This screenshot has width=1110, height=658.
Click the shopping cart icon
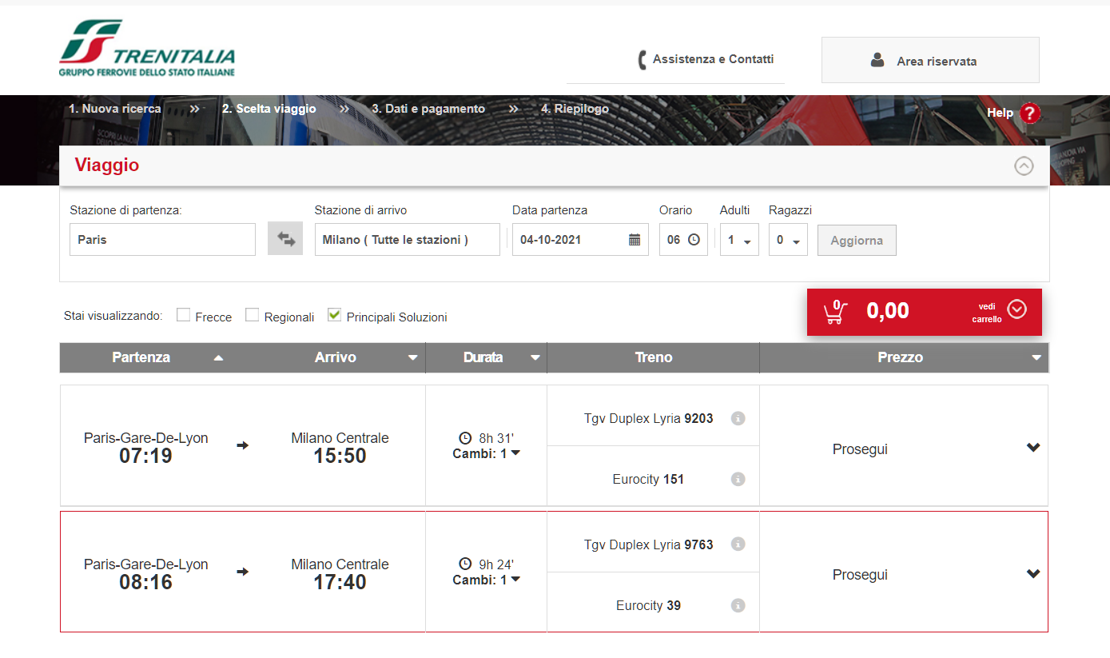click(x=835, y=310)
